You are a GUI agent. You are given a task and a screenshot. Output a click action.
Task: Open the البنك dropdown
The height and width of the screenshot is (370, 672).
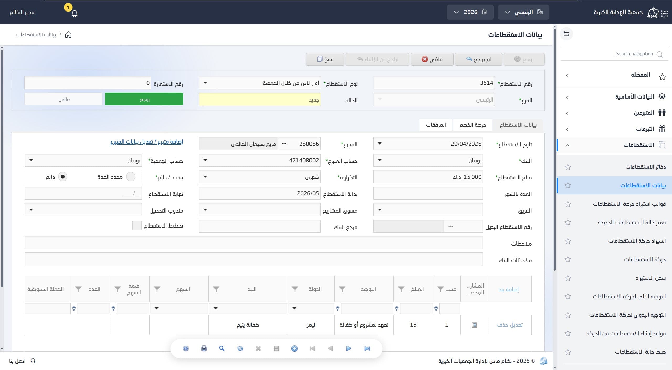coord(380,160)
